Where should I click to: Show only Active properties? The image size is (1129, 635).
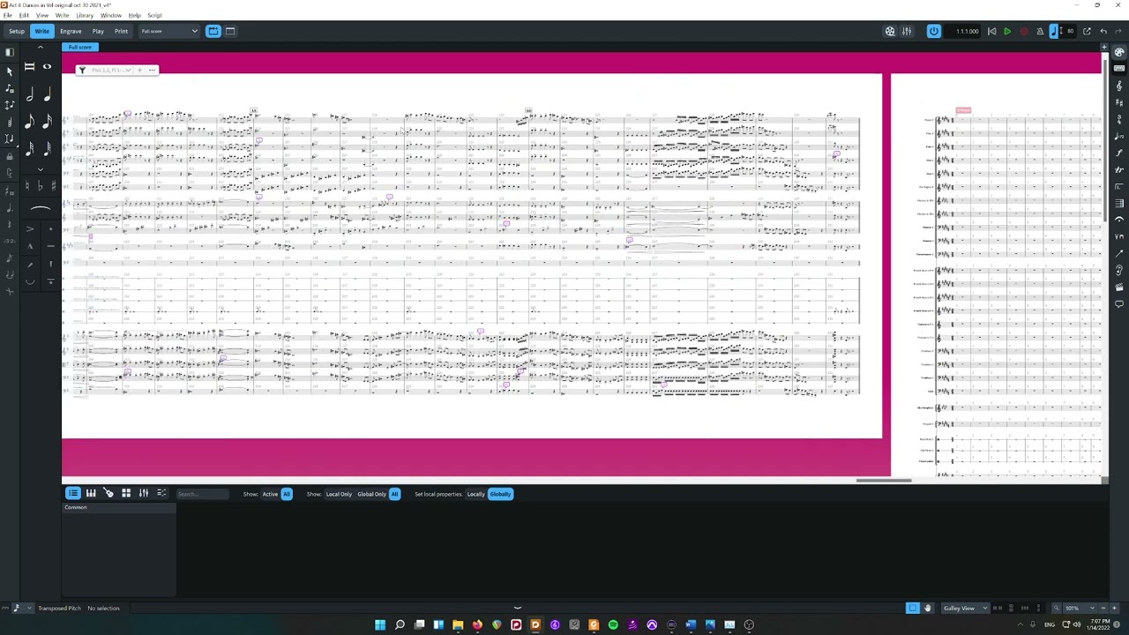click(x=270, y=494)
